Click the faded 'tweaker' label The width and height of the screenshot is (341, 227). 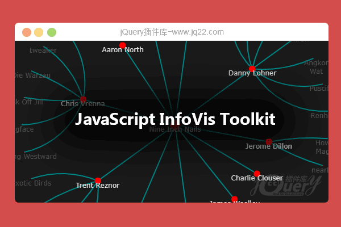pyautogui.click(x=43, y=50)
